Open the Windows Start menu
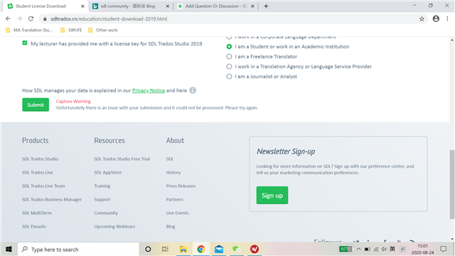 coord(9,249)
